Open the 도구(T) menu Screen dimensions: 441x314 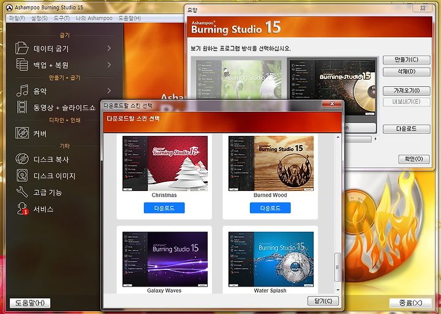[61, 18]
